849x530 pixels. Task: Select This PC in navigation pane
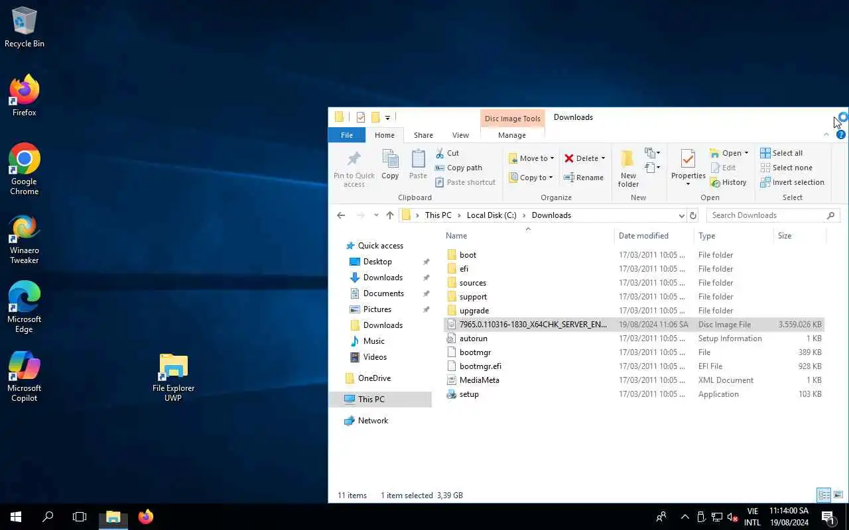pos(380,399)
